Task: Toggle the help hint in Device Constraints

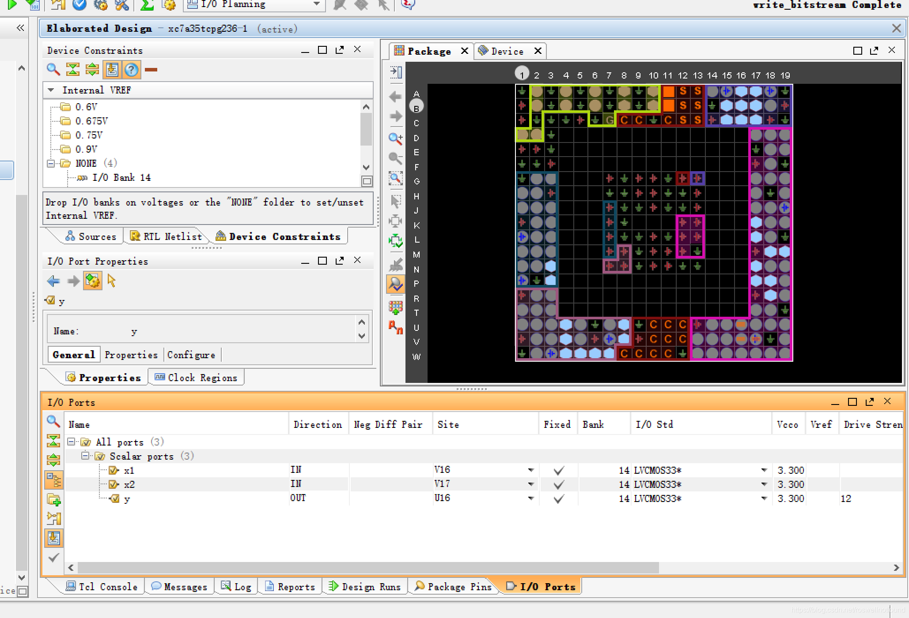Action: (x=131, y=70)
